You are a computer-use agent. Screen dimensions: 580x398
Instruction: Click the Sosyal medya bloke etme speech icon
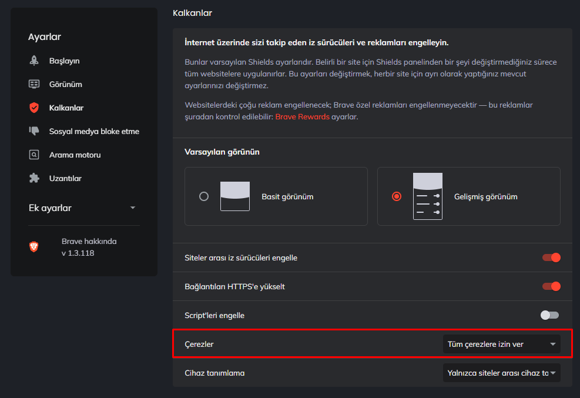coord(34,131)
